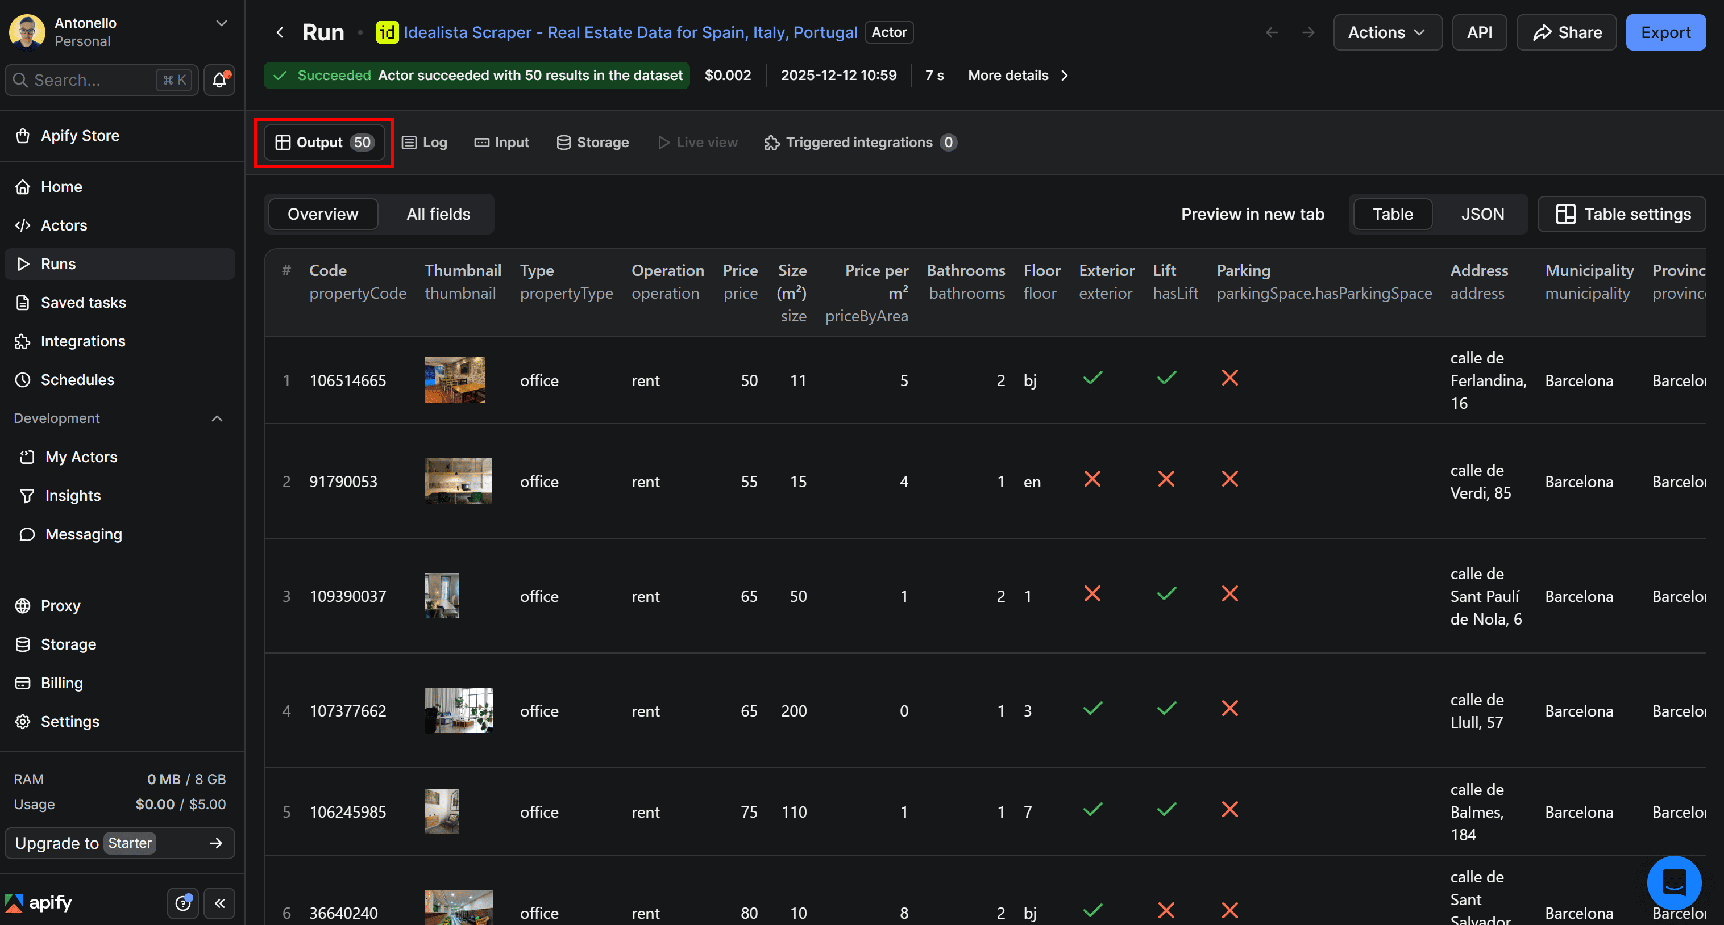Collapse the Development section
Image resolution: width=1724 pixels, height=925 pixels.
[x=217, y=418]
